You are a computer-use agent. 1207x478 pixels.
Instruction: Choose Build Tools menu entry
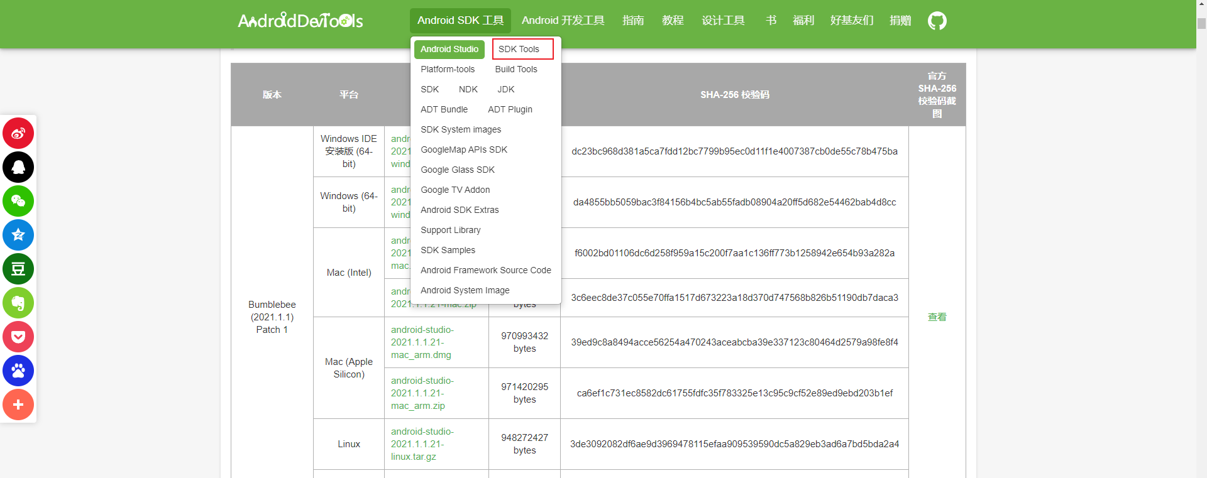tap(516, 69)
